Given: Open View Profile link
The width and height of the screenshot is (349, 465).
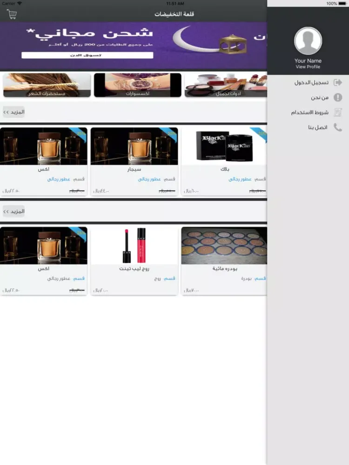Looking at the screenshot, I should coord(308,66).
